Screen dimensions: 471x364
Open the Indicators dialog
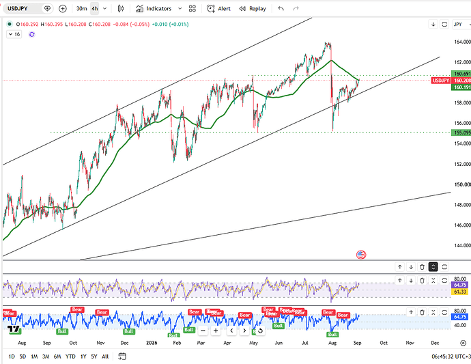[154, 8]
